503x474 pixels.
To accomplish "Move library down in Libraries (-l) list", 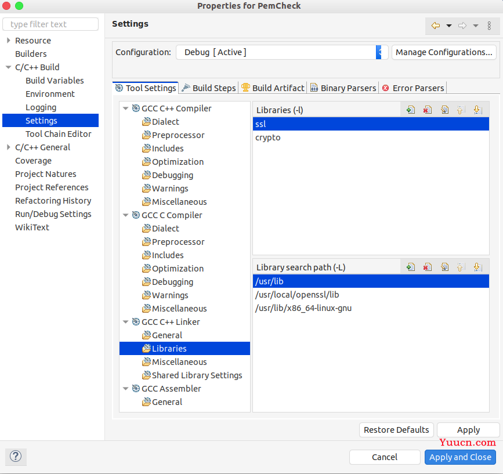I will 477,110.
